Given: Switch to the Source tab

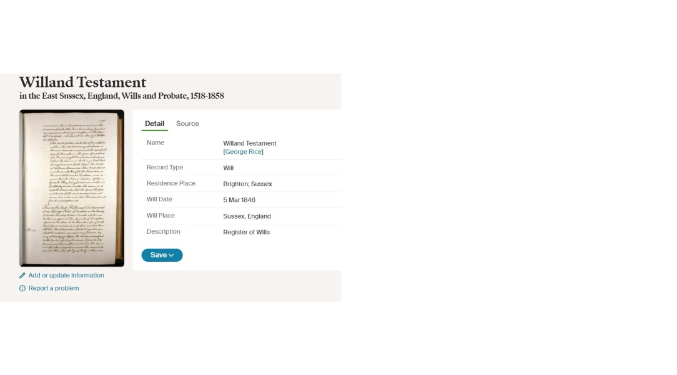Looking at the screenshot, I should 187,124.
